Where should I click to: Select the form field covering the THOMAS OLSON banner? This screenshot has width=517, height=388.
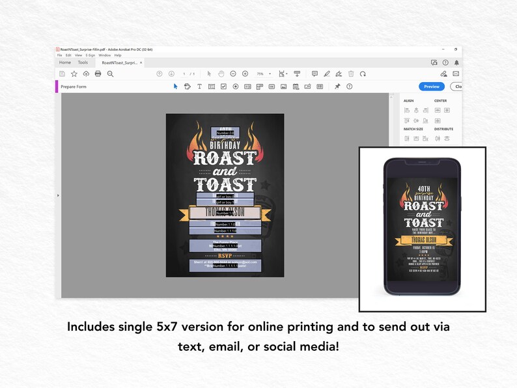[x=225, y=213]
